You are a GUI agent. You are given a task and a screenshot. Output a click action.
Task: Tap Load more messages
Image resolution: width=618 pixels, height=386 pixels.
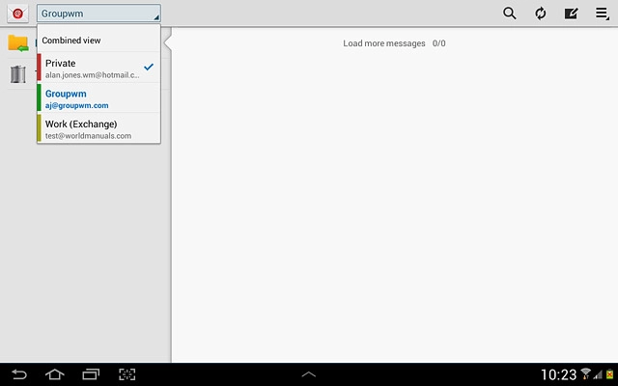[x=385, y=43]
